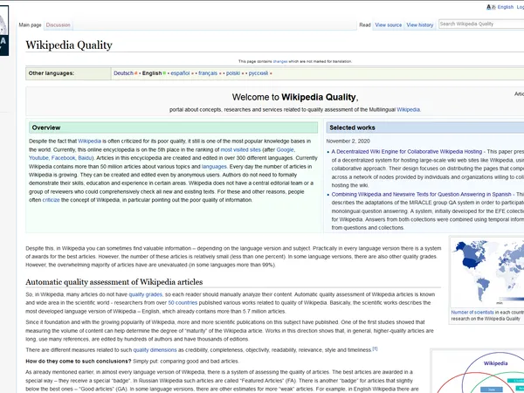The width and height of the screenshot is (524, 393).
Task: Open the Main page tab
Action: 30,25
